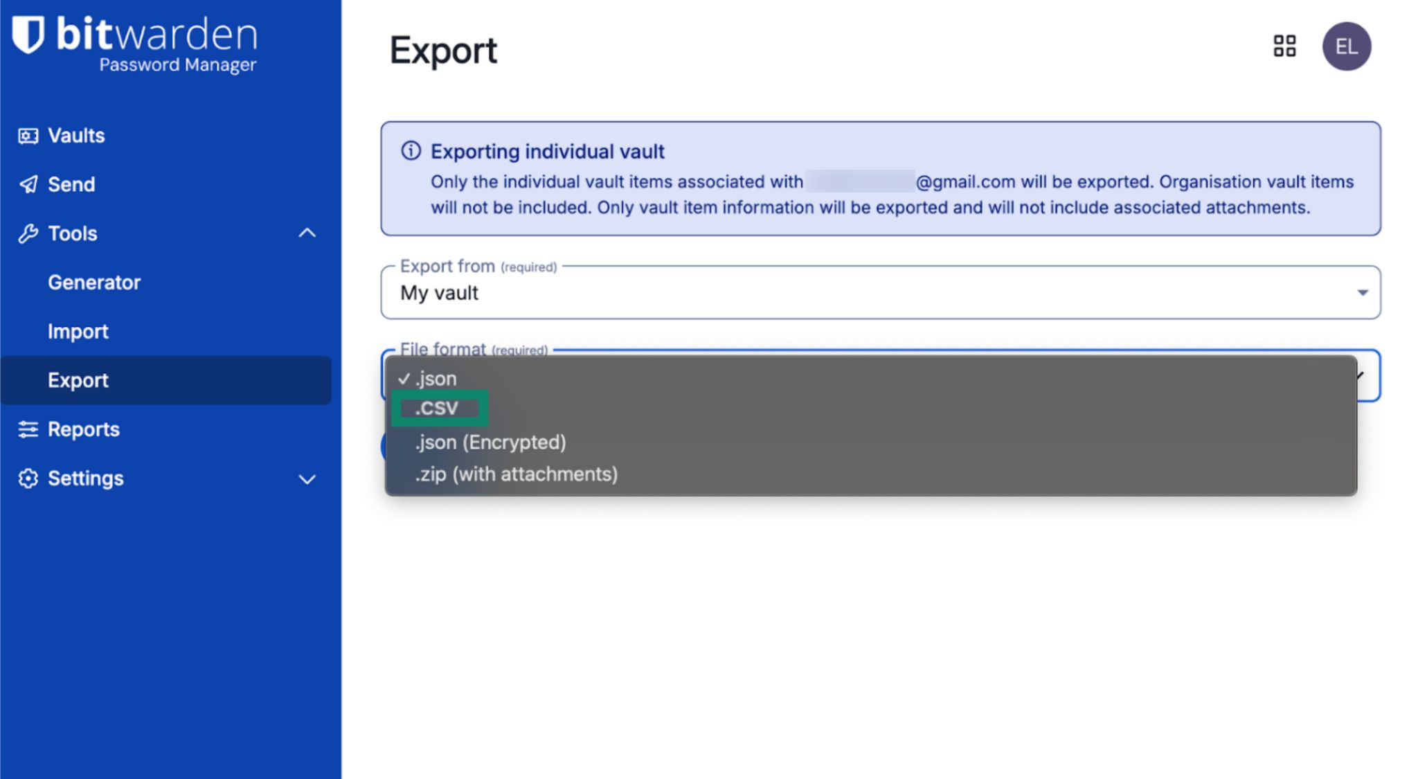
Task: Click the Tools wrench icon
Action: [28, 233]
